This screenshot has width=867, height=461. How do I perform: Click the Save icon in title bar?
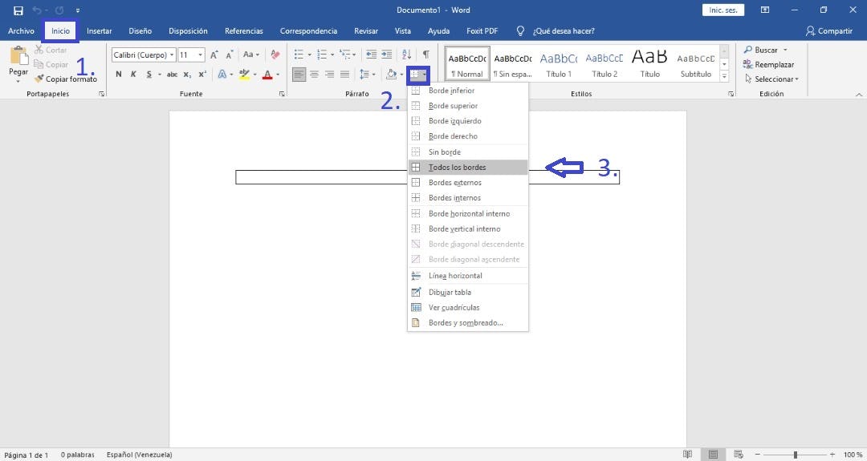coord(18,10)
